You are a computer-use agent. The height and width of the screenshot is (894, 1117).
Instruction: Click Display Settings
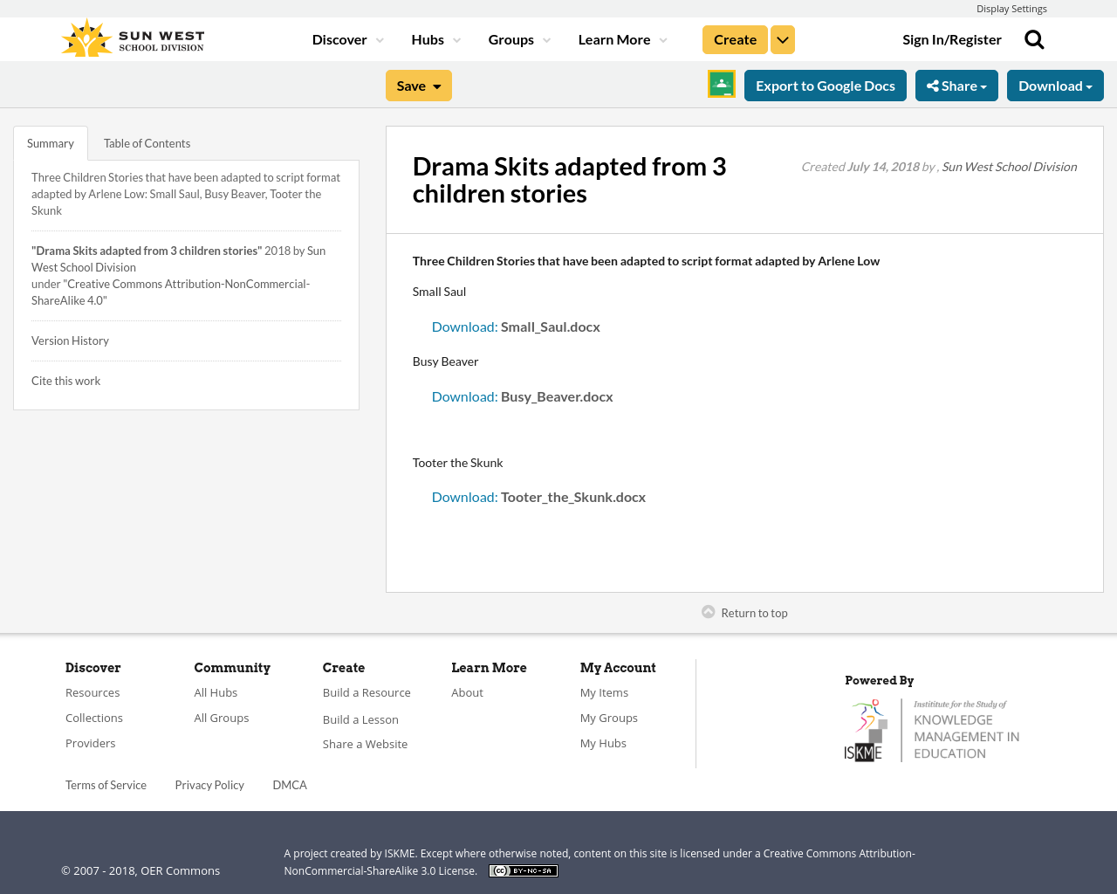tap(1011, 7)
